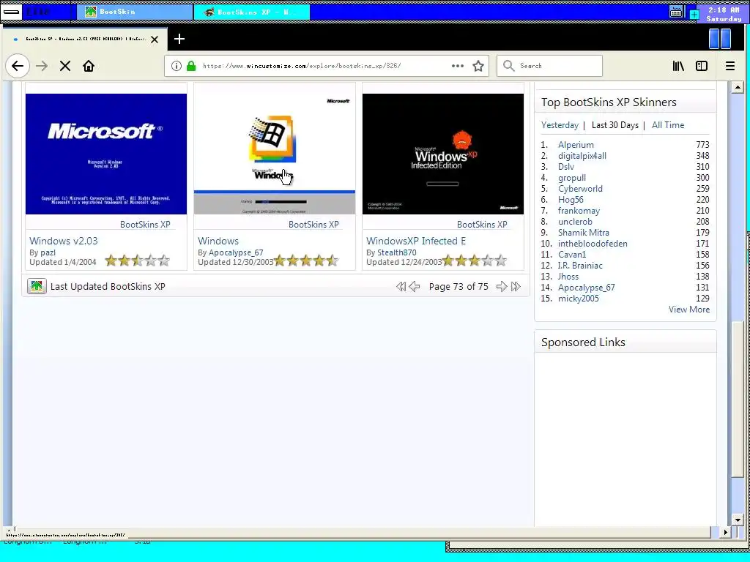Go to next results page
The image size is (750, 562).
(501, 286)
